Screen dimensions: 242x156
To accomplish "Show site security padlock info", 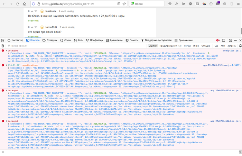I will click(x=39, y=4).
